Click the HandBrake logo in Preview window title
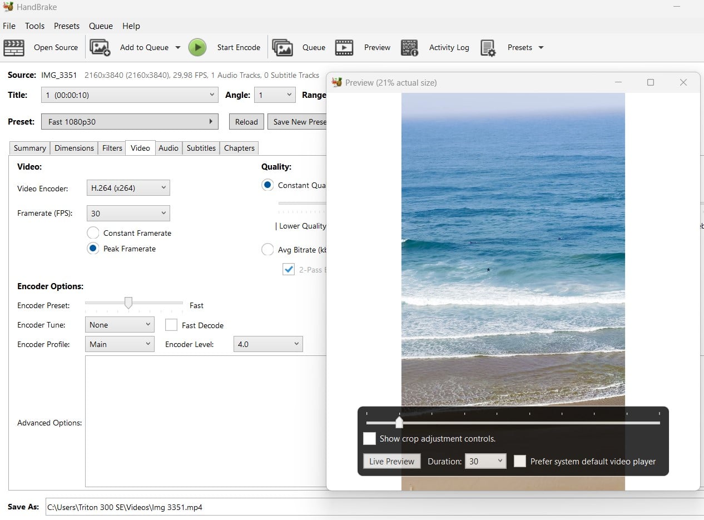This screenshot has width=704, height=520. (336, 82)
